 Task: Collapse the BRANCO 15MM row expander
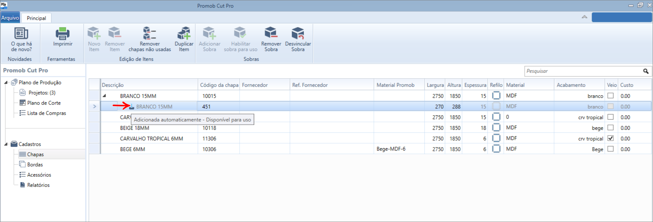click(x=105, y=96)
